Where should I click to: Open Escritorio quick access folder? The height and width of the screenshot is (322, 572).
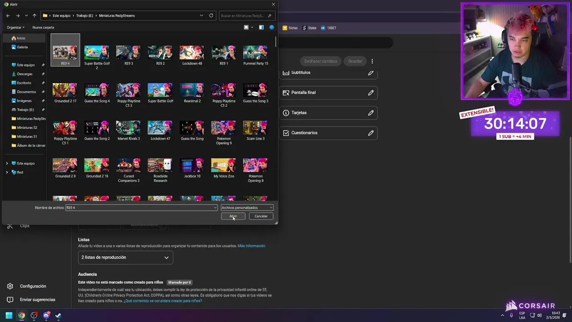tap(24, 83)
